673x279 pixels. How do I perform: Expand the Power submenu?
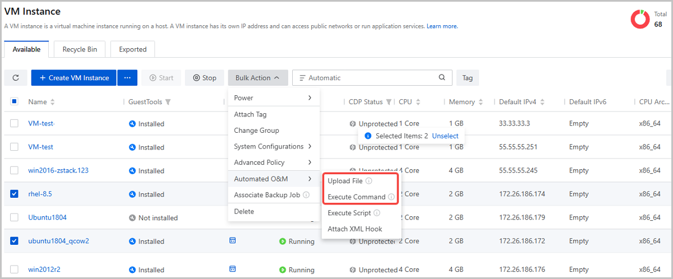(x=273, y=98)
